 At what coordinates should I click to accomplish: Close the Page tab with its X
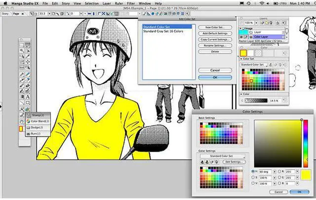pyautogui.click(x=23, y=14)
